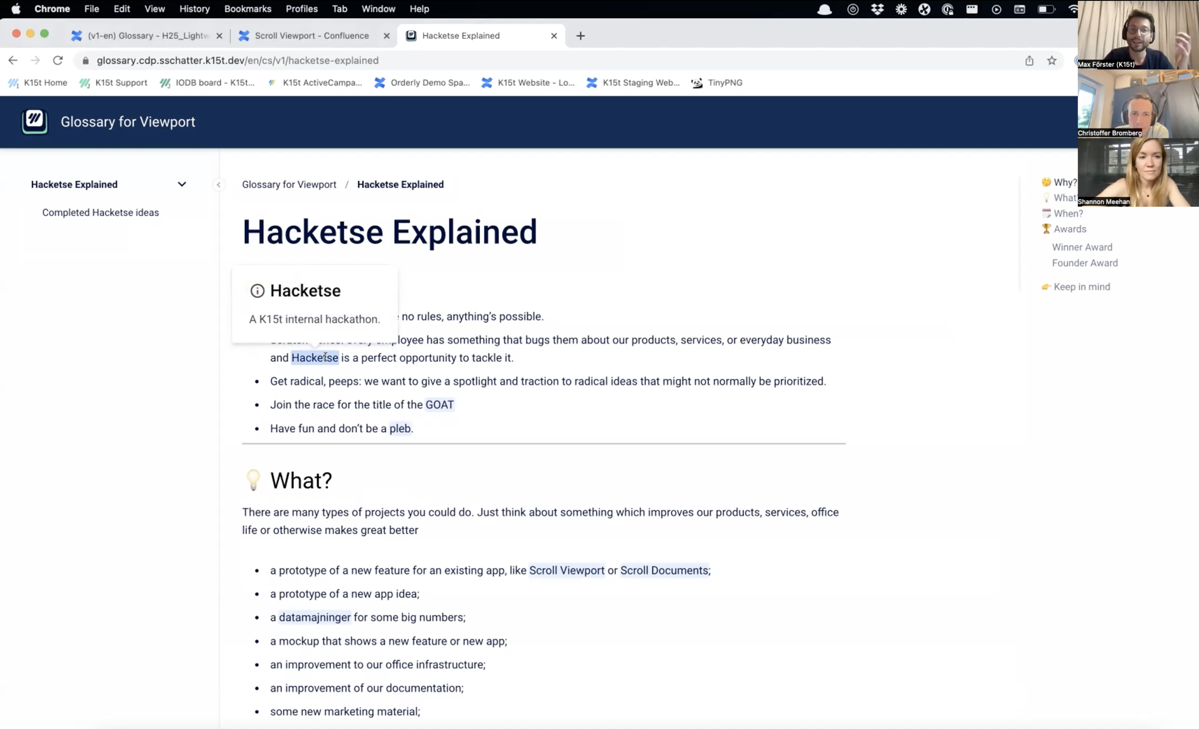This screenshot has width=1199, height=729.
Task: Open Completed Hacketse ideas page
Action: coord(100,213)
